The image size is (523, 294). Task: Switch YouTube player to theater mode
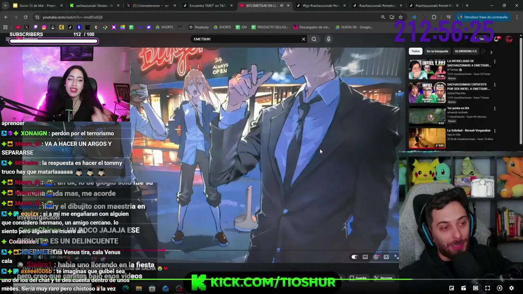point(386,257)
